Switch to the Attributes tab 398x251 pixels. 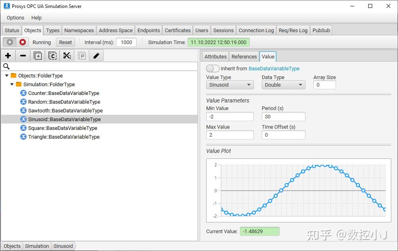coord(215,56)
